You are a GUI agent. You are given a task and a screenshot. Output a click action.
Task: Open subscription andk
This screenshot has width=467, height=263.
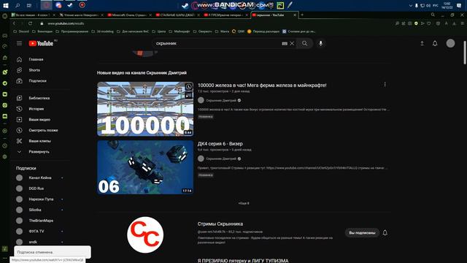coord(33,242)
